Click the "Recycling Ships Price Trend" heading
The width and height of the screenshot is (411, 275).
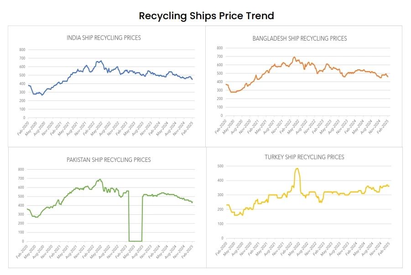[x=206, y=16]
